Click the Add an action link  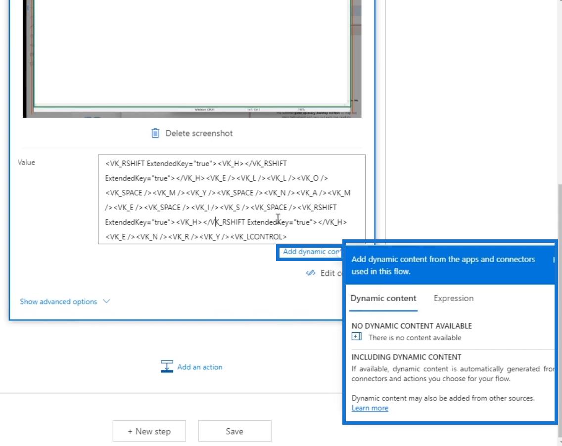pyautogui.click(x=200, y=367)
